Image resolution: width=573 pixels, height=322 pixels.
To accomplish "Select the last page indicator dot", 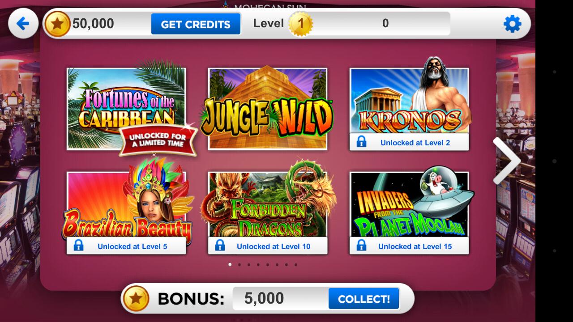I will pos(296,265).
